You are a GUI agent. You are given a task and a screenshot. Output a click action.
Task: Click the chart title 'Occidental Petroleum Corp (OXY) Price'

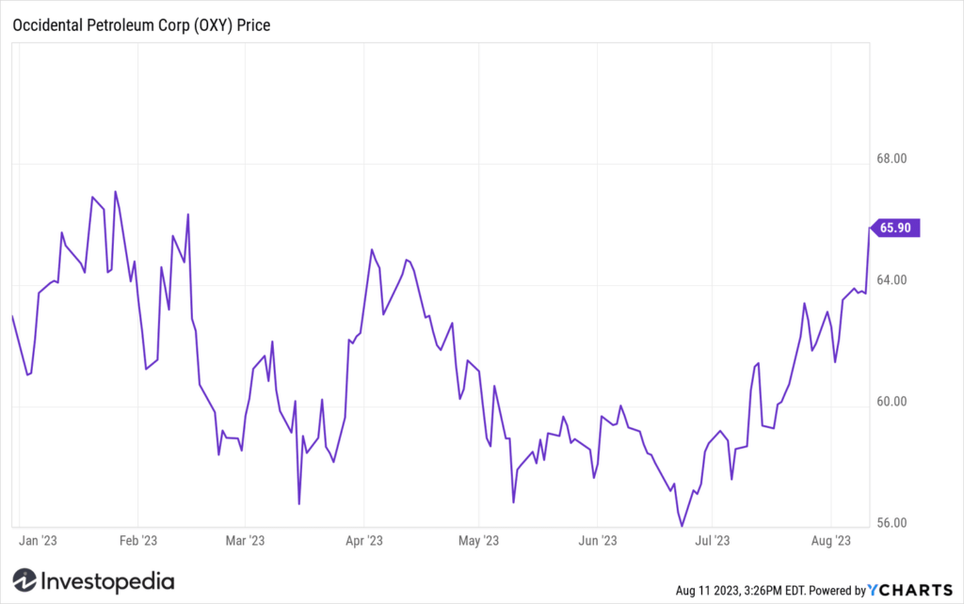(141, 25)
